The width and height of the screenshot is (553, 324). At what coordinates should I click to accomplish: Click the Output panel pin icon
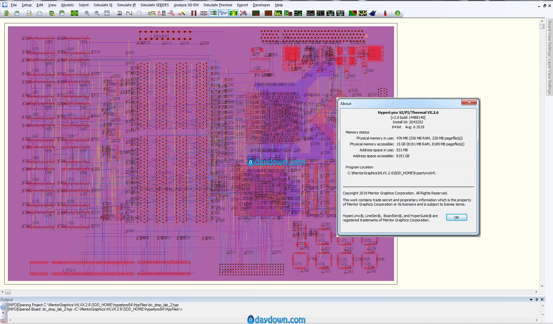pos(537,300)
